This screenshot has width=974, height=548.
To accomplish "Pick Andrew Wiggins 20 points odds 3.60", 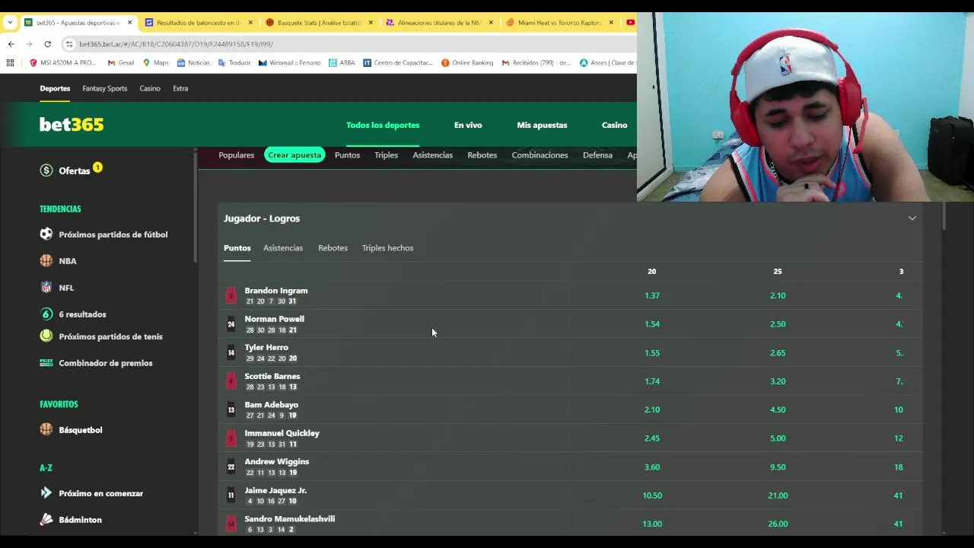I will point(652,467).
